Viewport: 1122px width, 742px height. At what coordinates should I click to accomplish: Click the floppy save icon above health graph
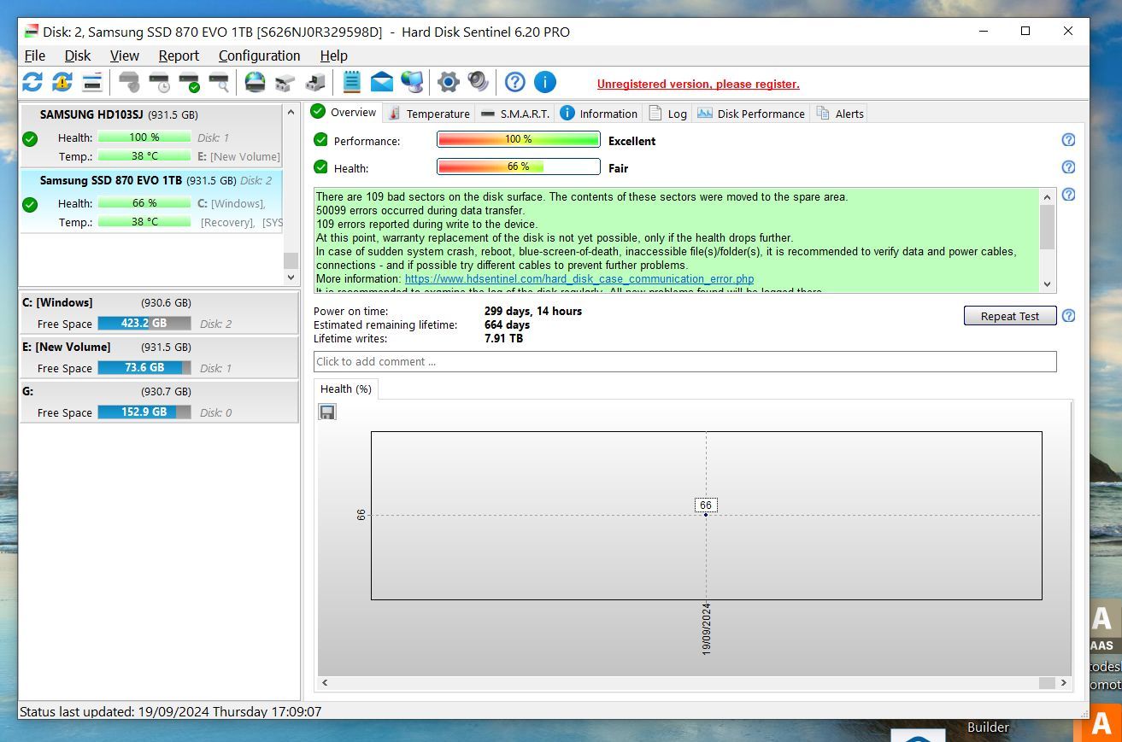[x=327, y=412]
